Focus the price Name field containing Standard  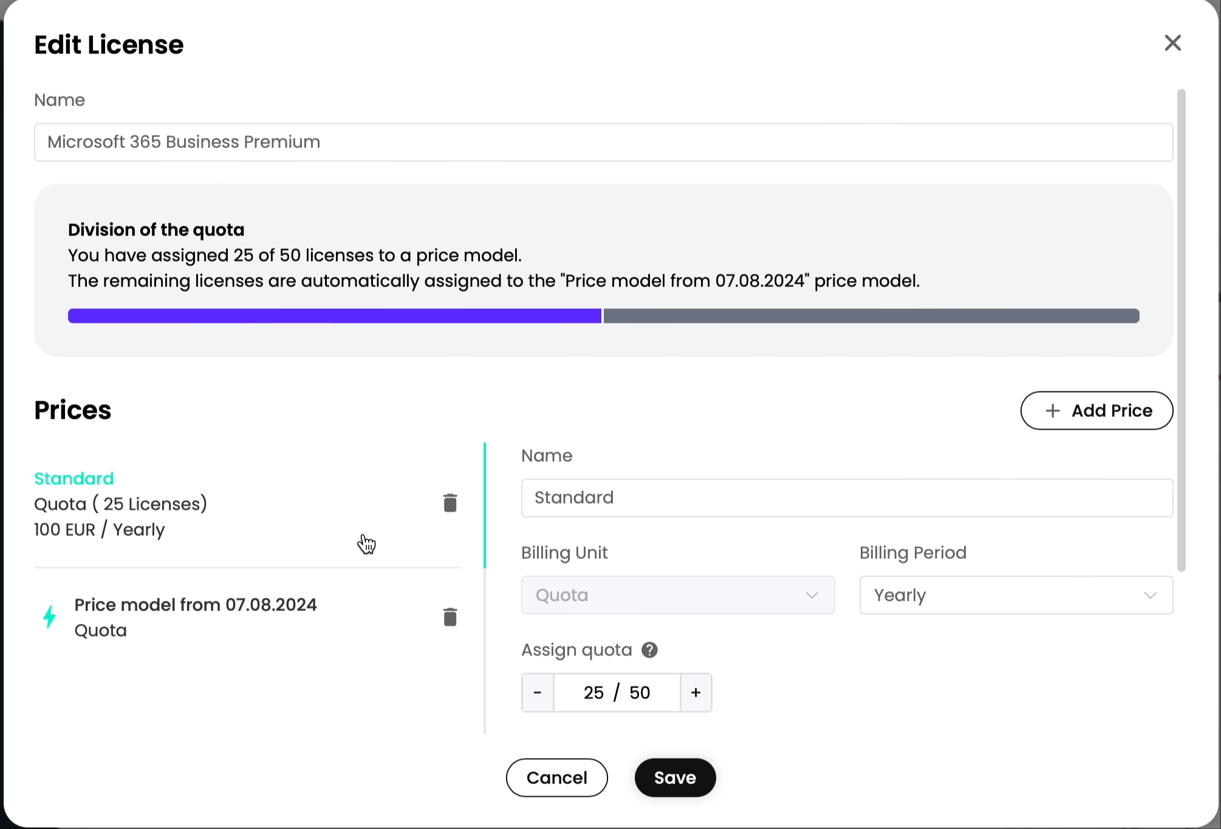(846, 498)
